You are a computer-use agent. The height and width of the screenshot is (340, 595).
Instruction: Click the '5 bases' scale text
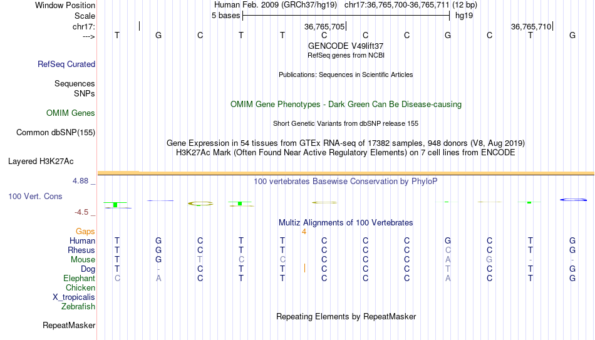pyautogui.click(x=225, y=16)
